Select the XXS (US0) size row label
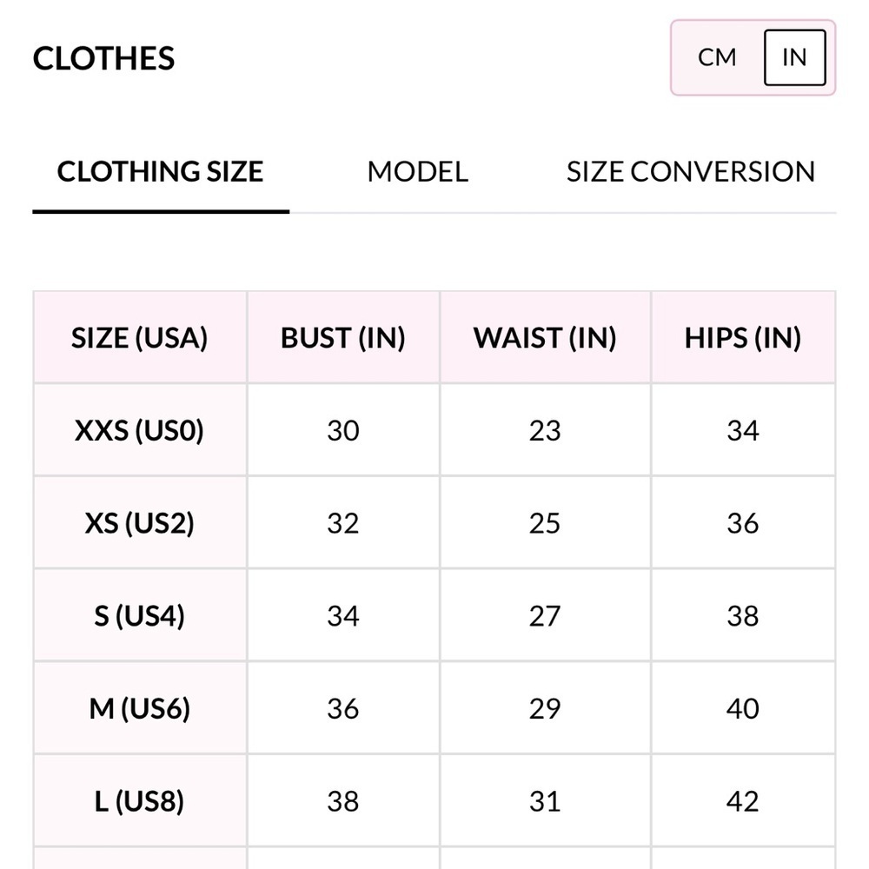 [x=140, y=430]
